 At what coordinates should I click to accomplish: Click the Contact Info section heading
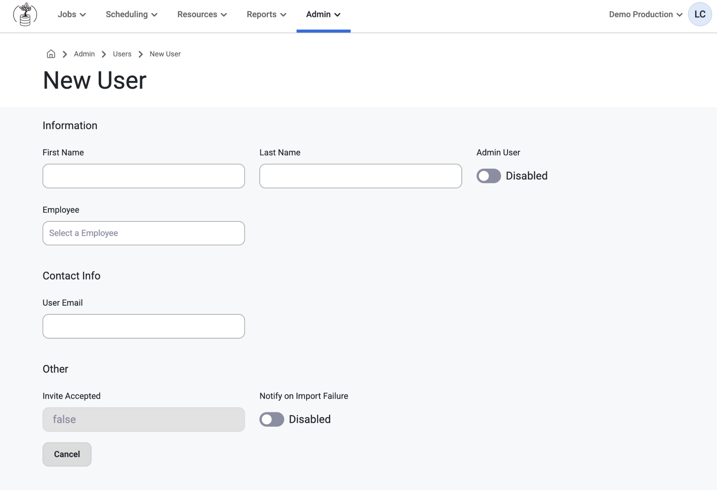click(71, 276)
